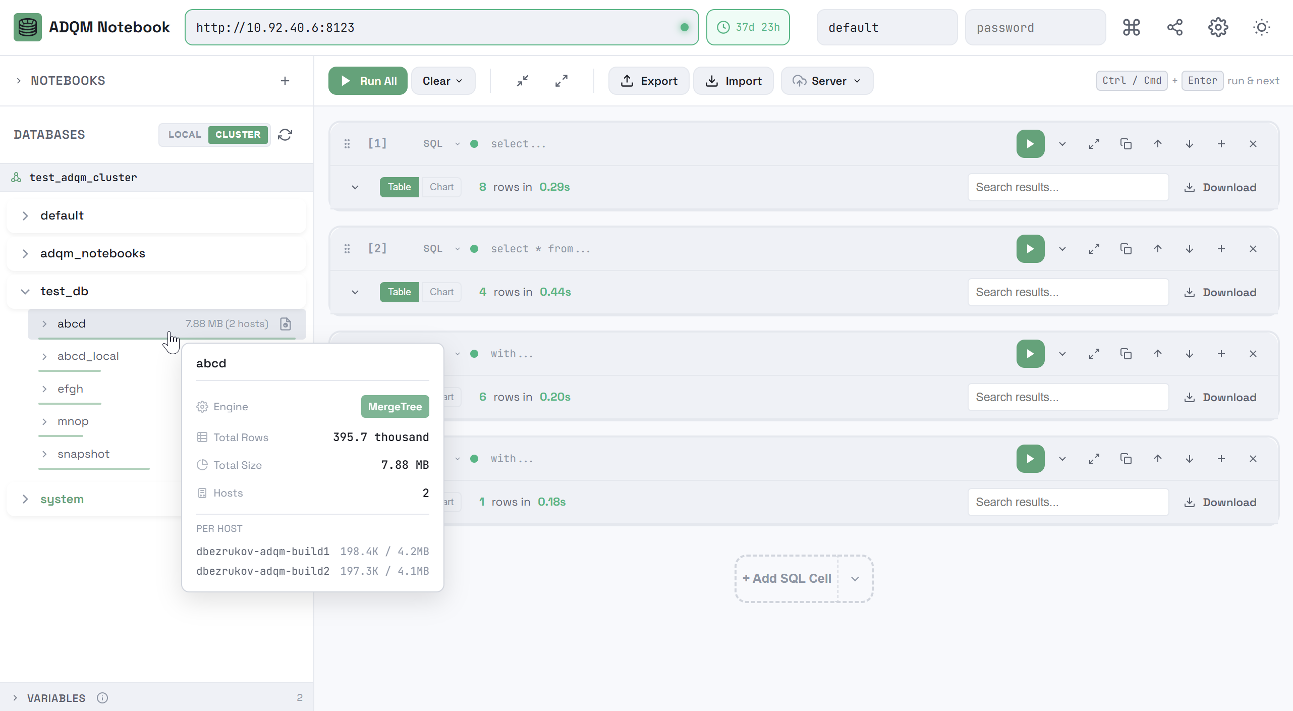The width and height of the screenshot is (1293, 711).
Task: Open the Add SQL Cell dropdown chevron
Action: pos(855,578)
